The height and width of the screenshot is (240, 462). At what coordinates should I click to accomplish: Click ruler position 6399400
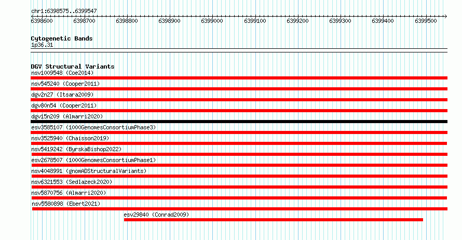(x=383, y=21)
